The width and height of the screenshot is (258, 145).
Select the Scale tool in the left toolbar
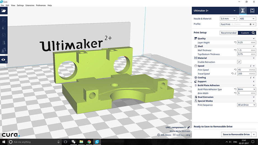[4, 28]
